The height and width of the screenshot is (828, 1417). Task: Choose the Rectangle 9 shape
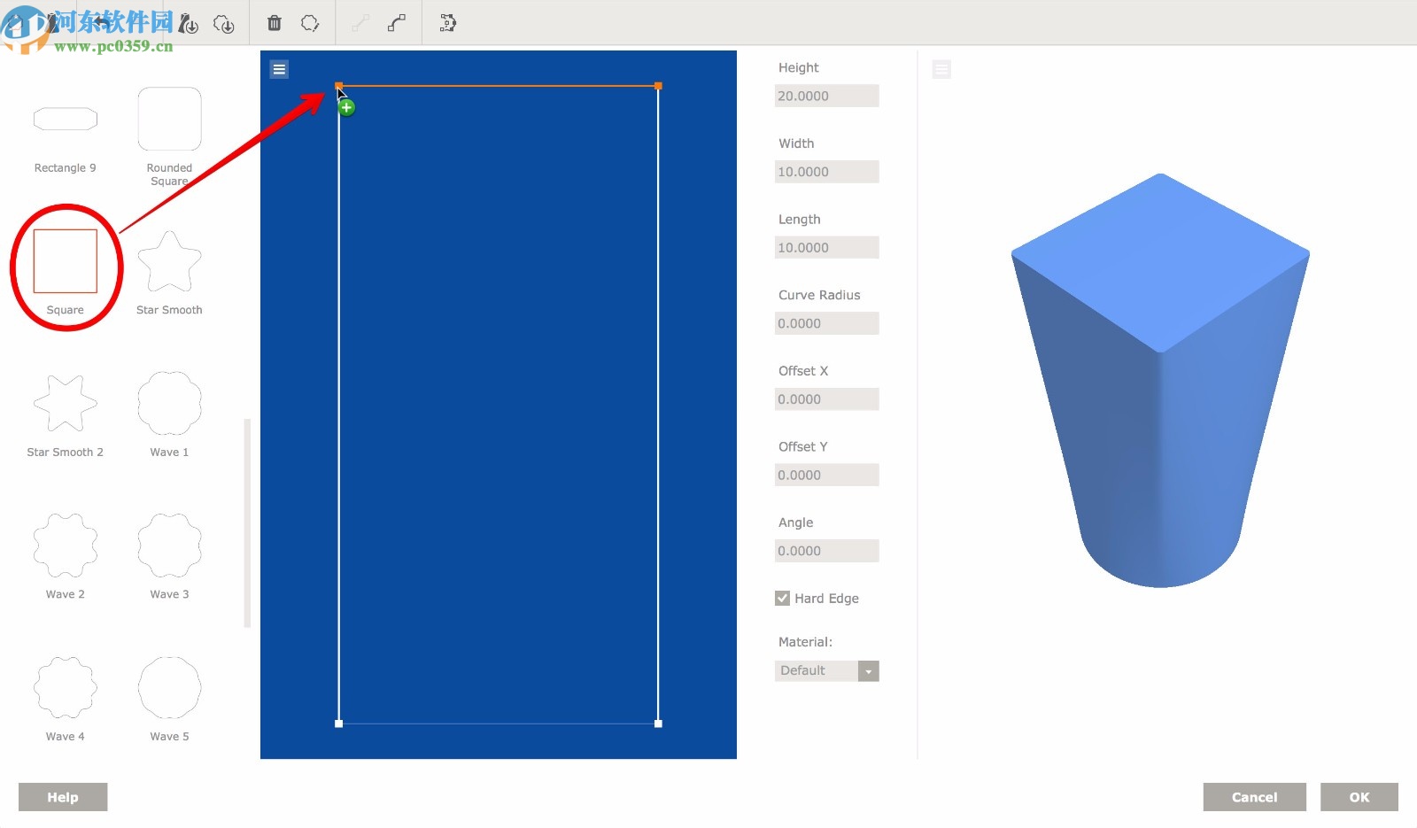65,118
